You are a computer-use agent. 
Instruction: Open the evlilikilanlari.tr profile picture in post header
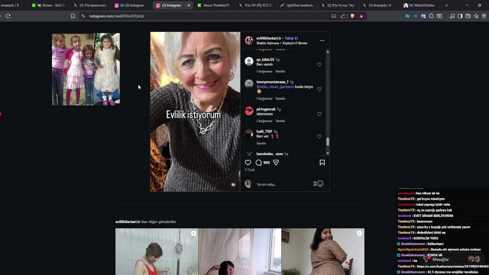[x=249, y=40]
